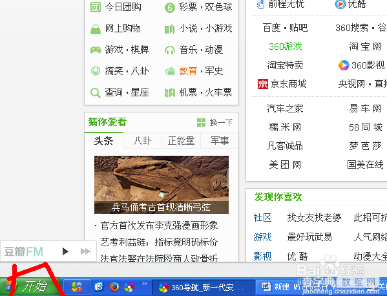Expand the quick launch chevron
387x296 pixels.
pyautogui.click(x=144, y=283)
